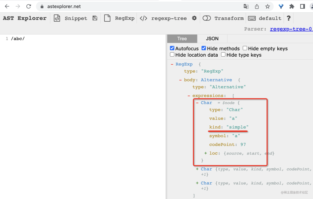Open the regexp-tree parser menu

coord(169,18)
